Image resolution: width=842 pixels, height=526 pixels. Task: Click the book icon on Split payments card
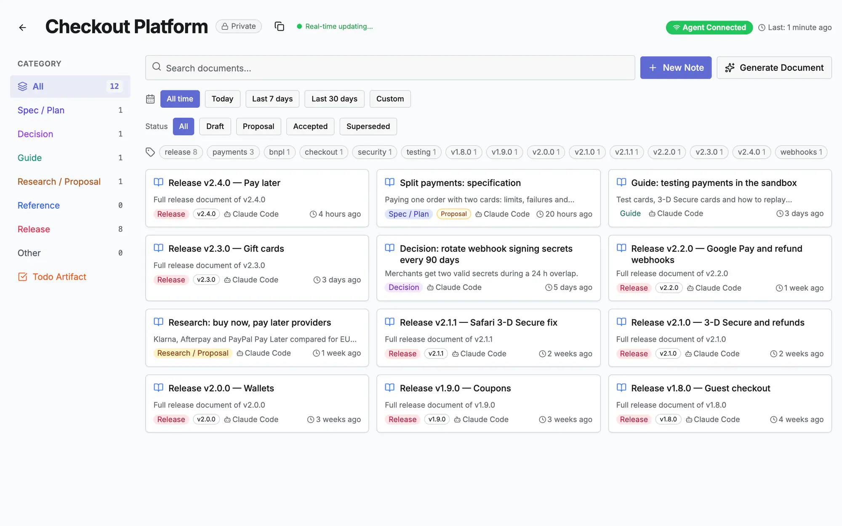[x=390, y=182]
